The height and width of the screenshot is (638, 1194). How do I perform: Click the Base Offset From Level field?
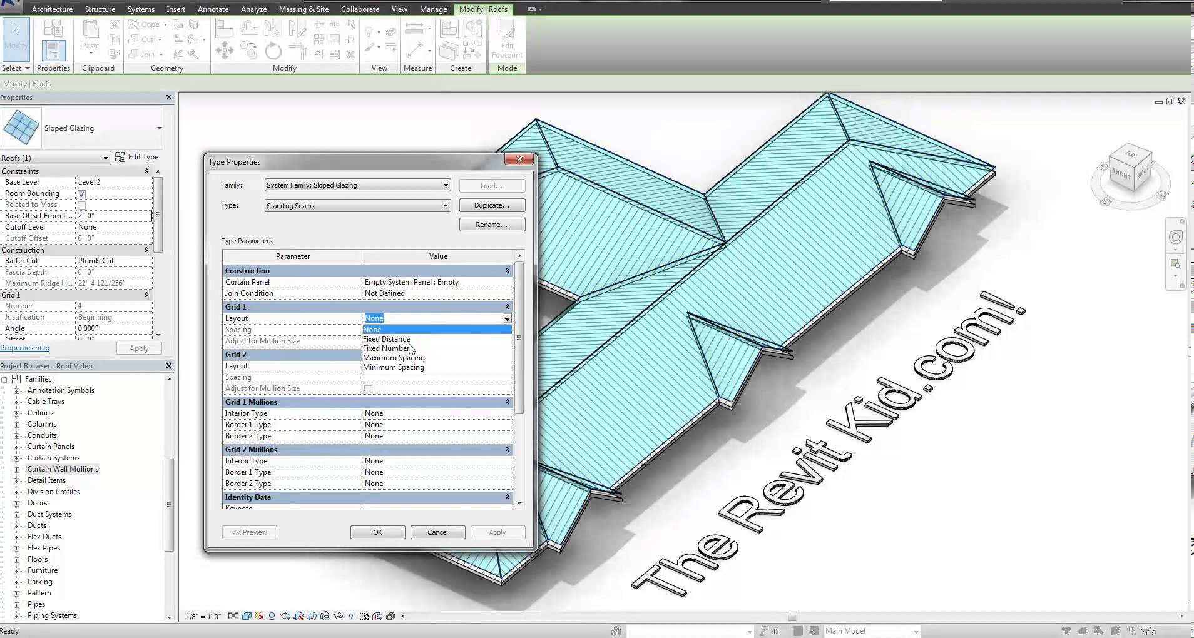(114, 216)
